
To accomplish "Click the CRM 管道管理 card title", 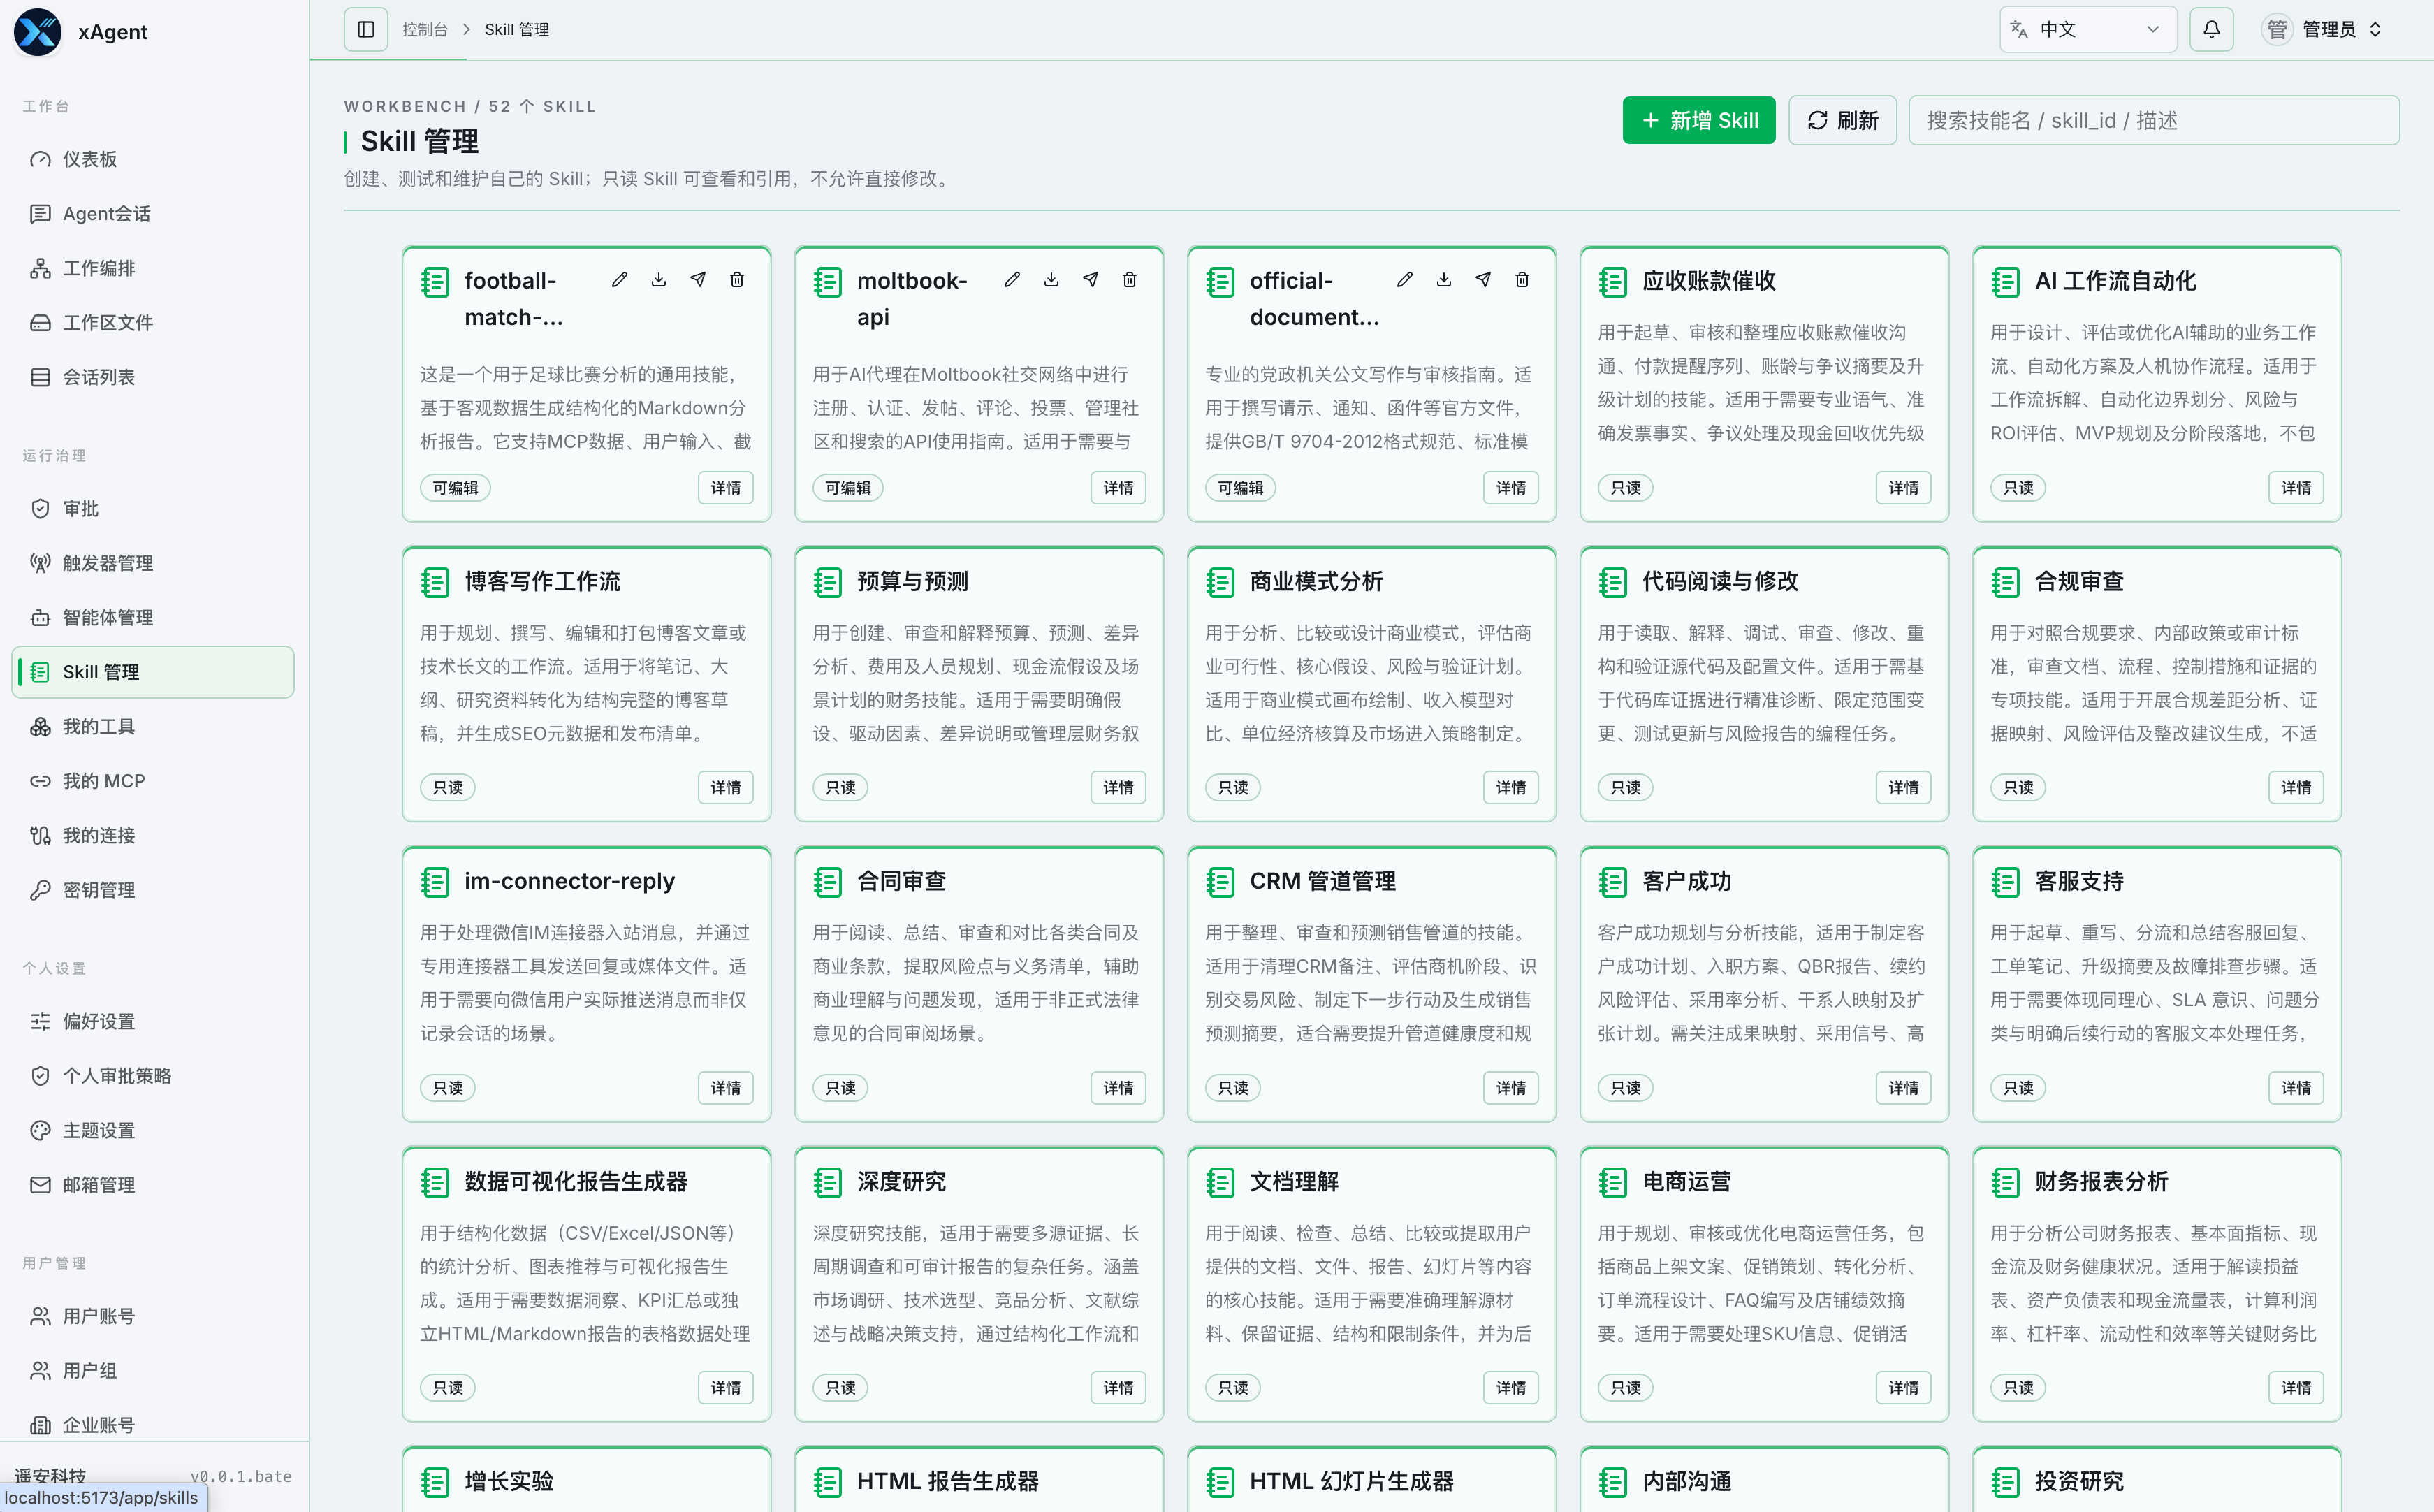I will [1322, 882].
